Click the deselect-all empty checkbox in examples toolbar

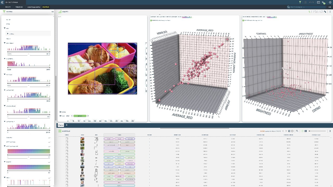(292, 131)
